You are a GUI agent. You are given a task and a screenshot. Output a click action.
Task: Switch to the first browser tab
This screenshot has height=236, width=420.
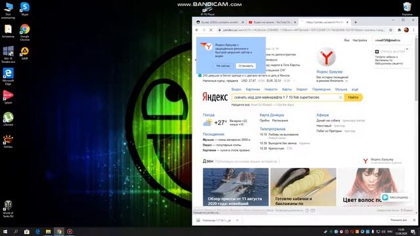point(220,22)
